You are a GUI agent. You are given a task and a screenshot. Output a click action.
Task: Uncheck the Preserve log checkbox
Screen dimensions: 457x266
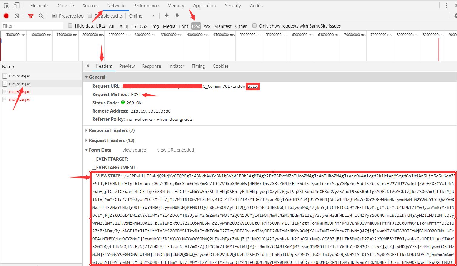54,16
